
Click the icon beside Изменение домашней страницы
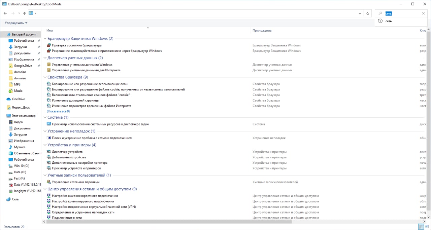point(49,100)
